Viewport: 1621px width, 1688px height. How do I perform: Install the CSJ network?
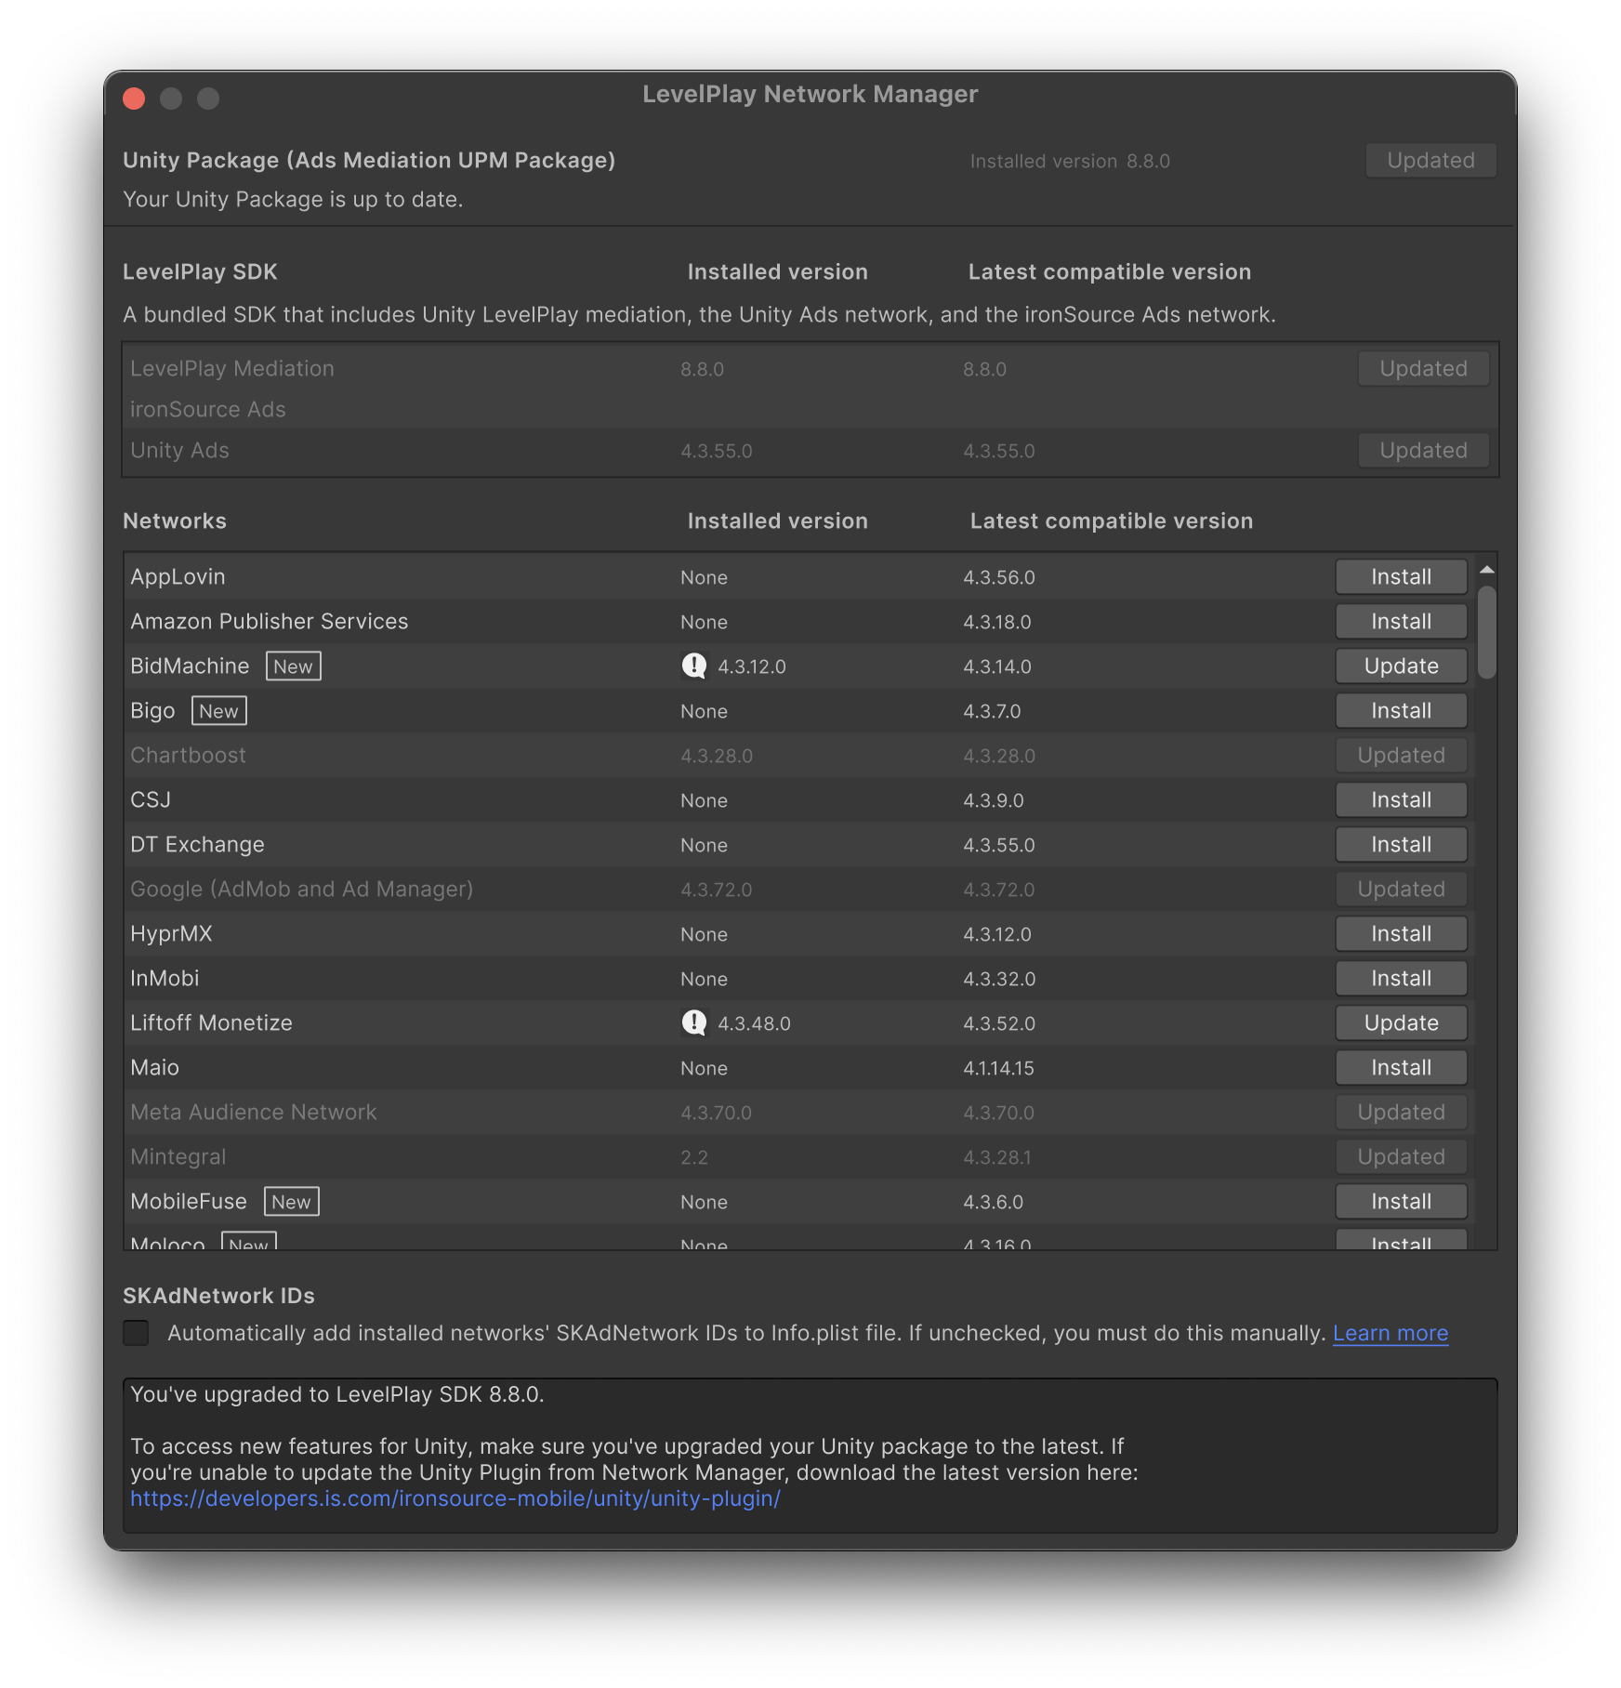pos(1400,799)
